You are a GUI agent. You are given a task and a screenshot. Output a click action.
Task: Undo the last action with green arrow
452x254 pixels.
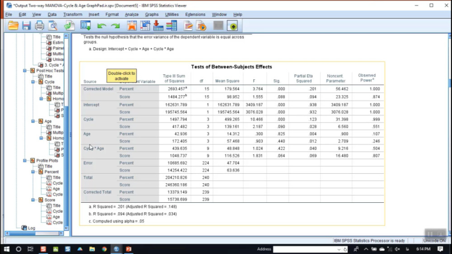(101, 26)
